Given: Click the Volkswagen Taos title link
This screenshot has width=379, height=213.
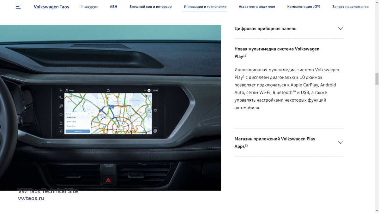Looking at the screenshot, I should click(x=51, y=7).
